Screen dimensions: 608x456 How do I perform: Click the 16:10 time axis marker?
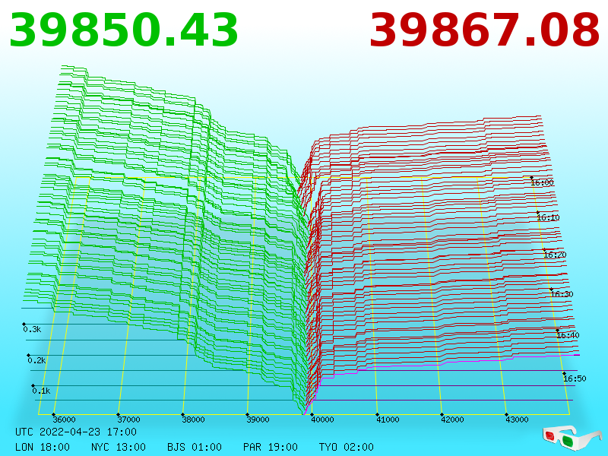point(548,217)
